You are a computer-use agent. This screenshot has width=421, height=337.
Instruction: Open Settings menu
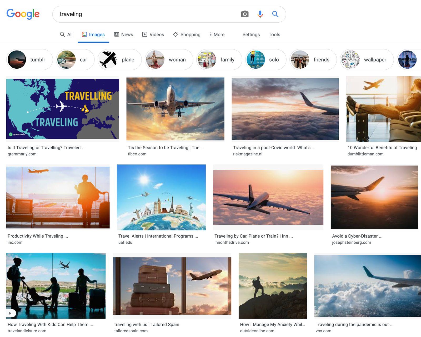pos(251,34)
